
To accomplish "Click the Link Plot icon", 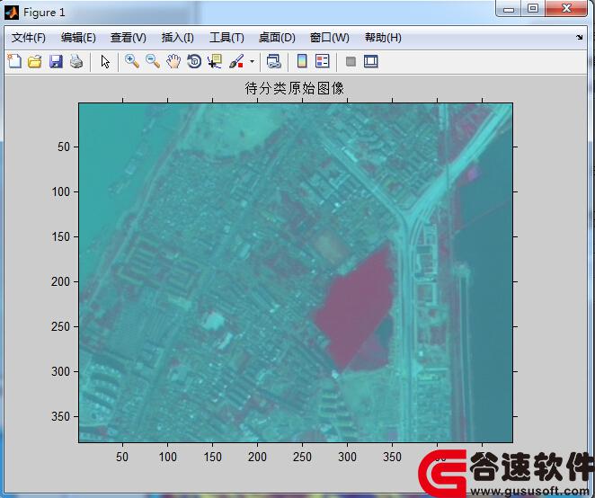I will 273,61.
